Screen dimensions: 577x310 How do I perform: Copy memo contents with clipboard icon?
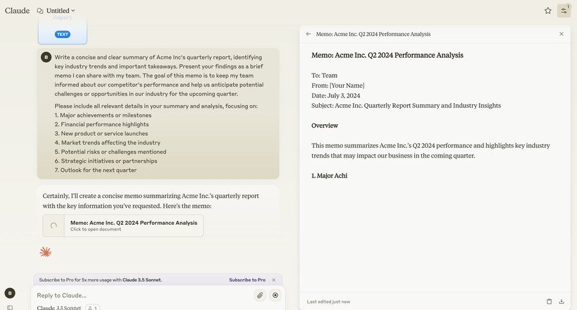point(549,302)
